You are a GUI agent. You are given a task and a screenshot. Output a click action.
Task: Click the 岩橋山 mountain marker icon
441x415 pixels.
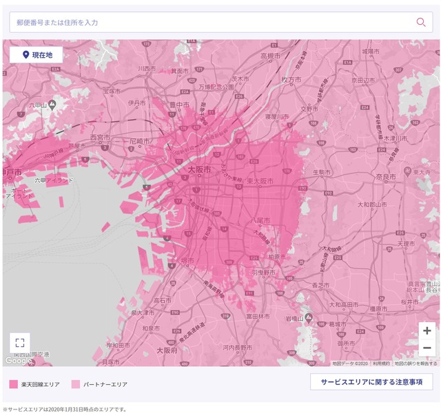[309, 319]
